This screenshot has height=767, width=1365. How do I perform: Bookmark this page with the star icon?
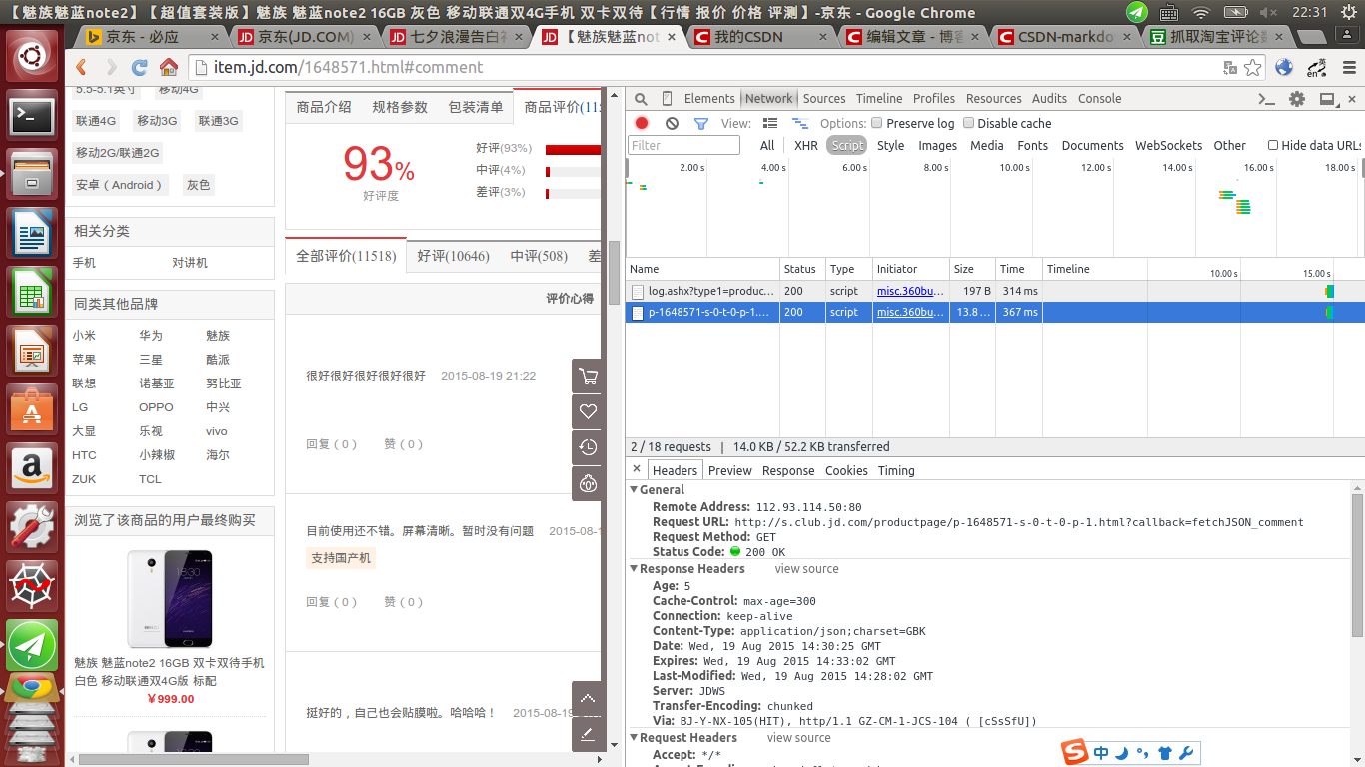pos(1253,68)
